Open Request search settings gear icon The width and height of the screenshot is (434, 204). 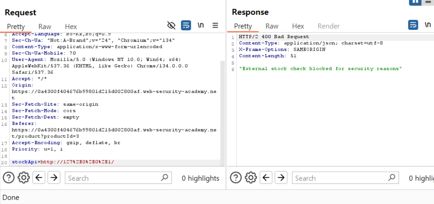(x=23, y=177)
